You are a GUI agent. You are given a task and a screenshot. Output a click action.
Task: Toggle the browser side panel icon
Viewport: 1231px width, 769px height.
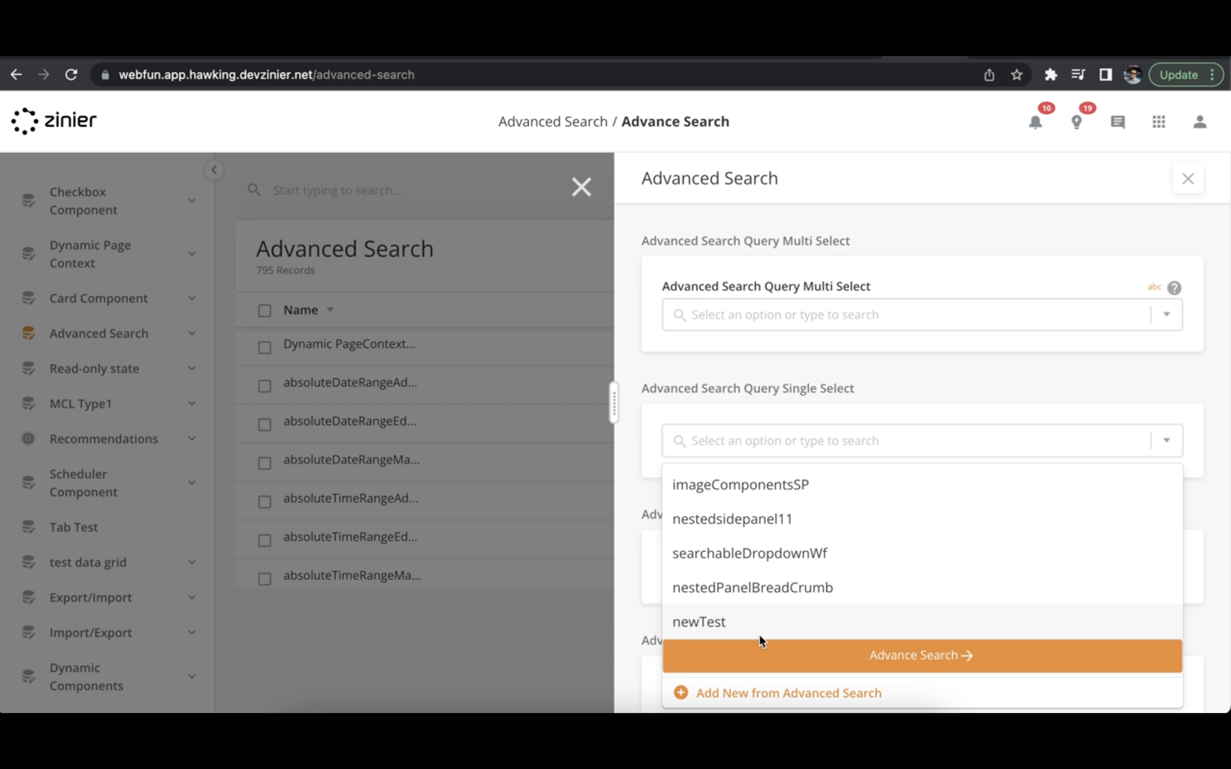click(1105, 75)
